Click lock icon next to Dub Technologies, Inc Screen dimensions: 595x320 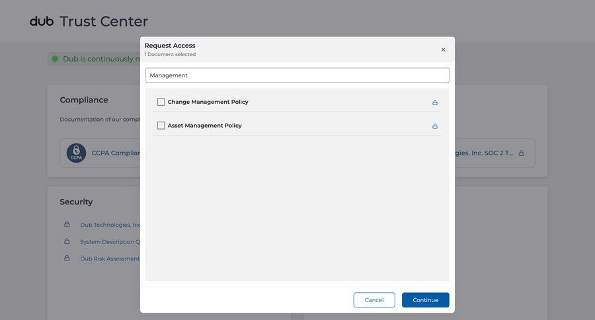tap(67, 224)
